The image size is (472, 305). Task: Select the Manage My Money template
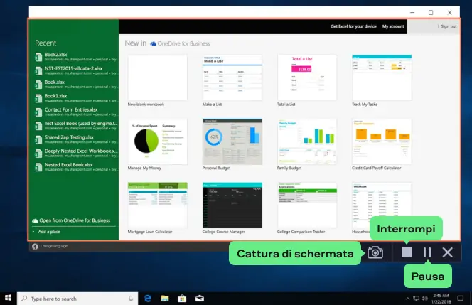pyautogui.click(x=157, y=144)
